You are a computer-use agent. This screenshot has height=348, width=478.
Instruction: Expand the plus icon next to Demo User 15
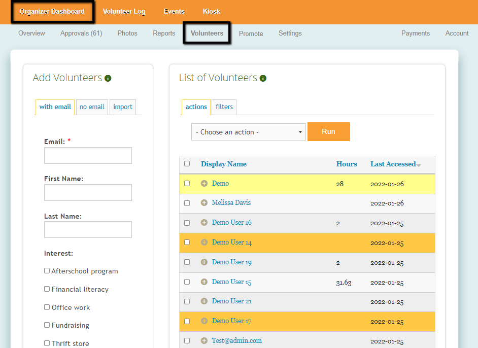click(204, 282)
